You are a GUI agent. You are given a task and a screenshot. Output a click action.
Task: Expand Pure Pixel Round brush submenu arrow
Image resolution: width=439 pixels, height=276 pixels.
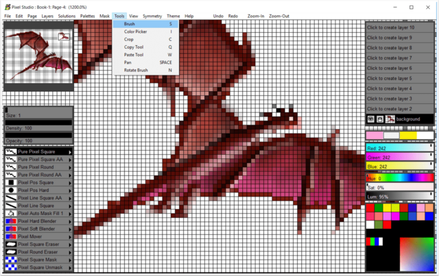(70, 167)
